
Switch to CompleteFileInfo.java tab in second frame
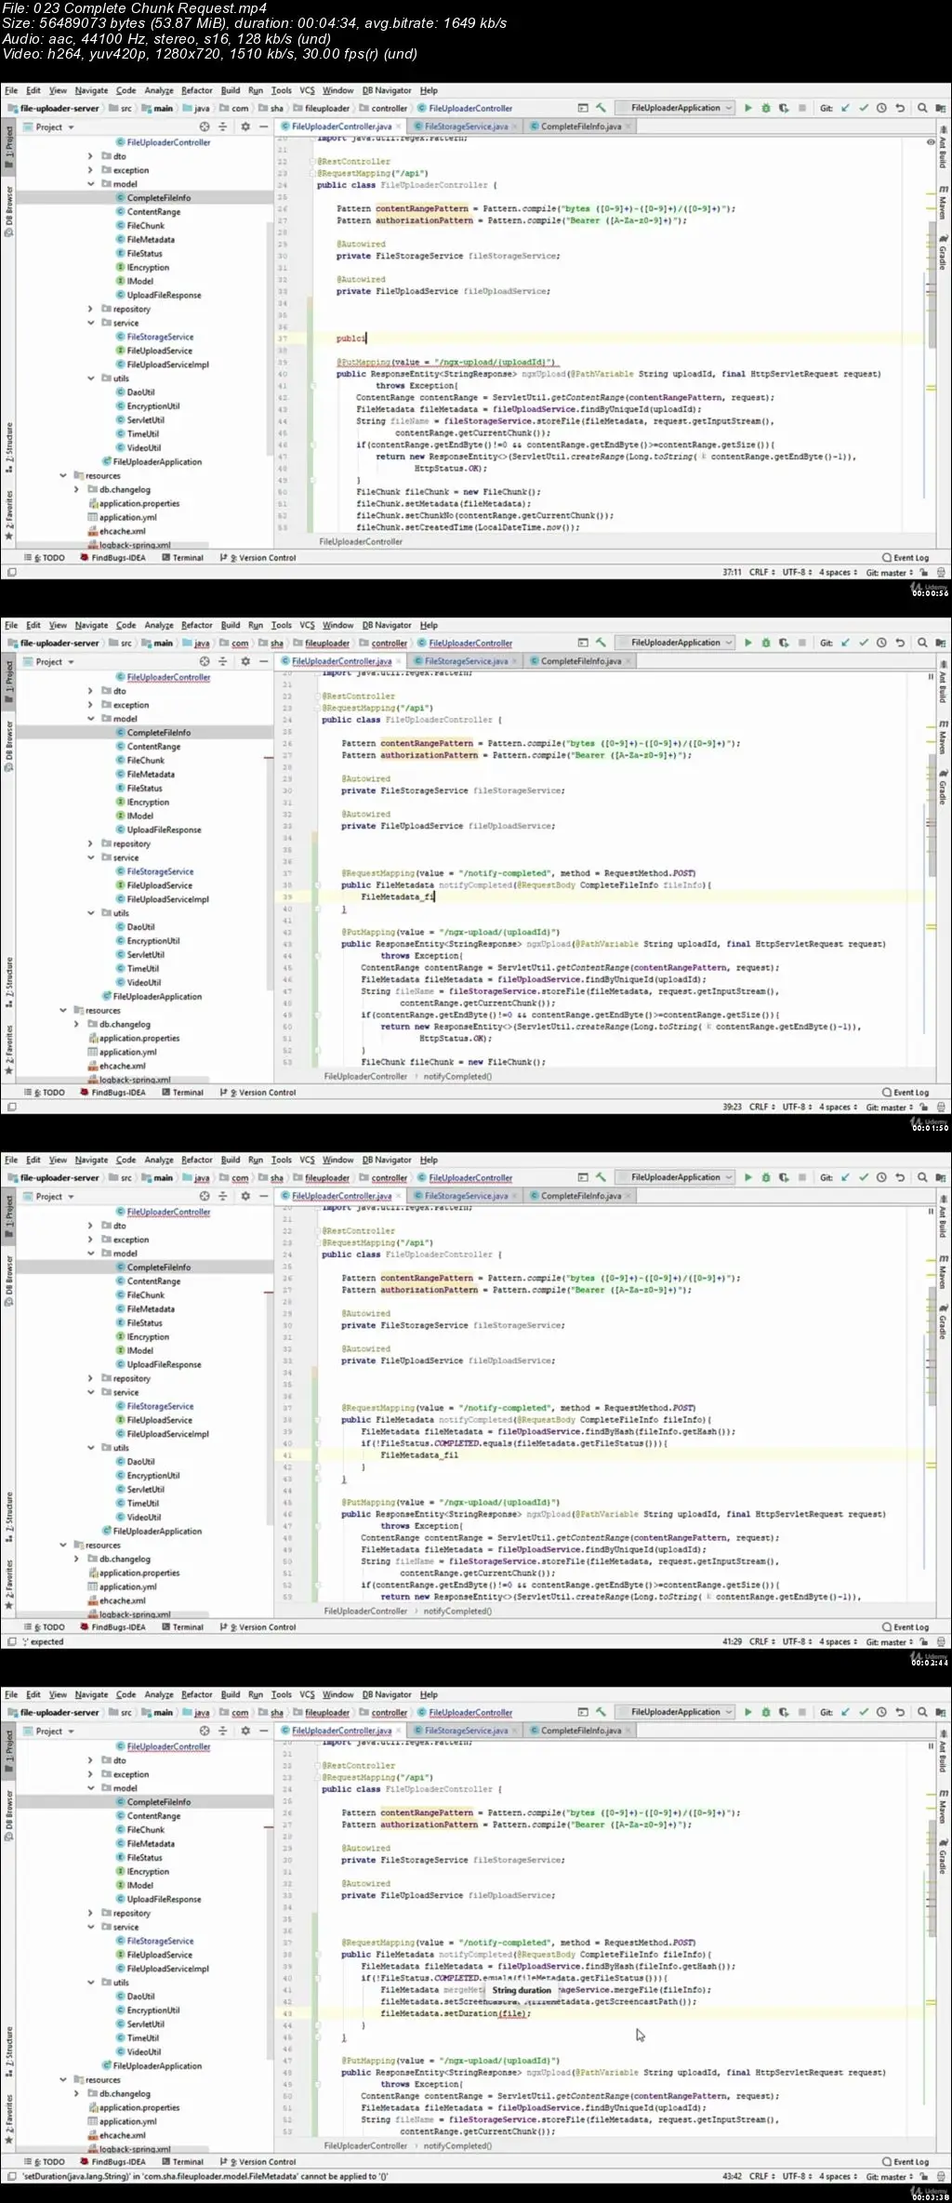(x=580, y=661)
